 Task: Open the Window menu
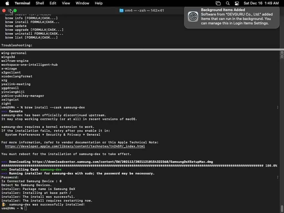[x=82, y=3]
